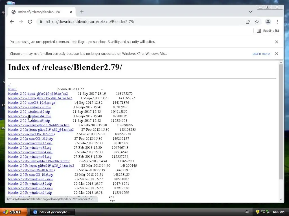Screen dimensions: 289x216
Task: Download blender-2.79-windows32.msi
Action: click(x=29, y=107)
